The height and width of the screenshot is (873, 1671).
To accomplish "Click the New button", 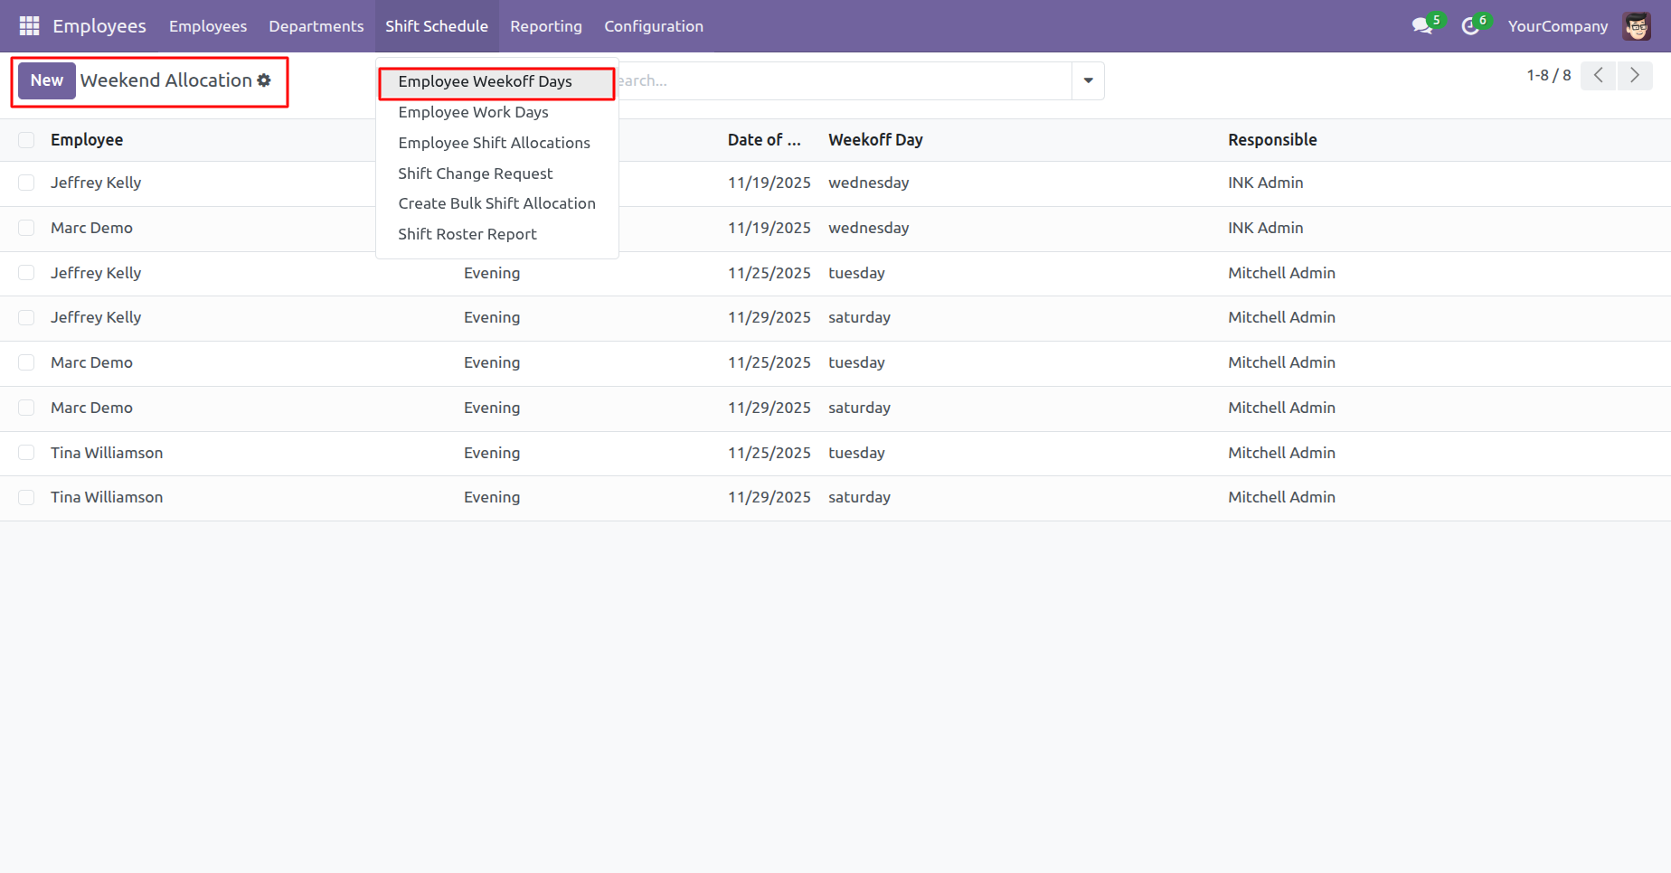I will (x=47, y=80).
